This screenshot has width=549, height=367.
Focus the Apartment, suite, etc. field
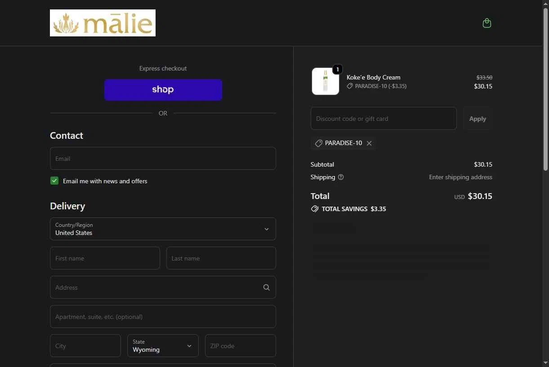point(163,317)
